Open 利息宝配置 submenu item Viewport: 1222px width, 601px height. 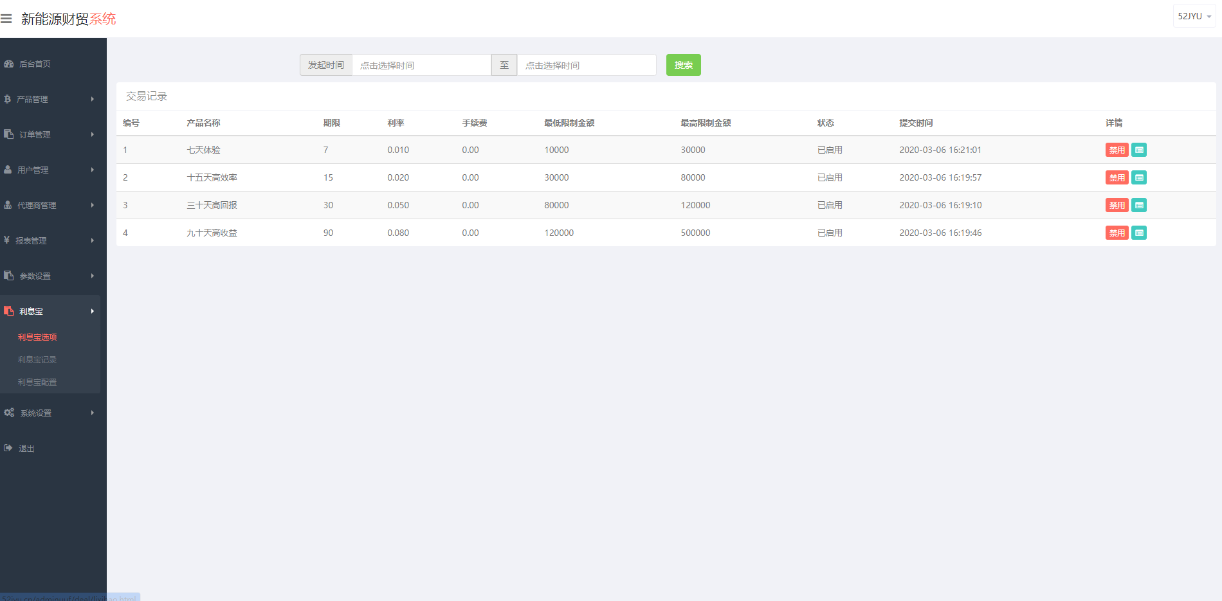click(x=37, y=382)
